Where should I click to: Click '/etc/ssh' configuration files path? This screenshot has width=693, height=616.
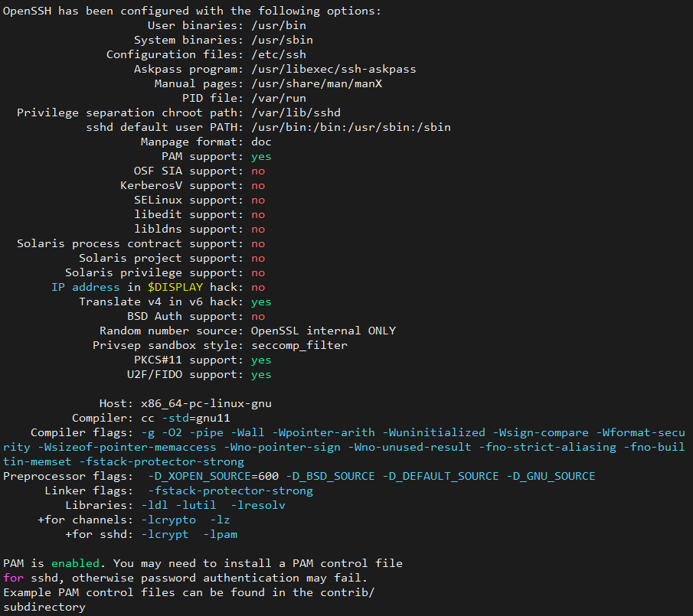click(x=279, y=54)
